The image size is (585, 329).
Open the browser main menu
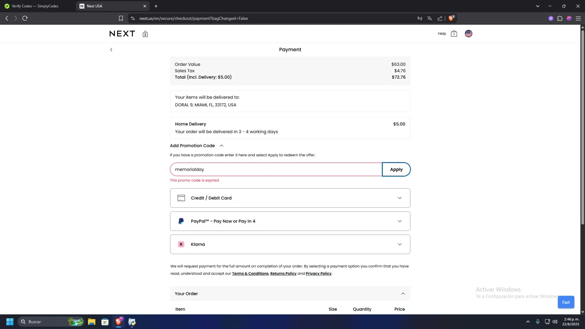(578, 18)
